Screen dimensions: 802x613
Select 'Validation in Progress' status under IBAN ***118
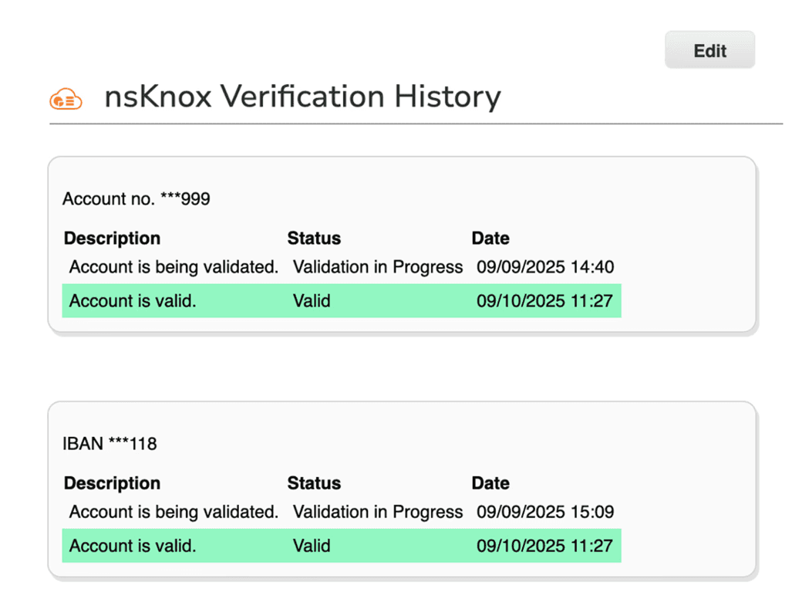tap(377, 512)
